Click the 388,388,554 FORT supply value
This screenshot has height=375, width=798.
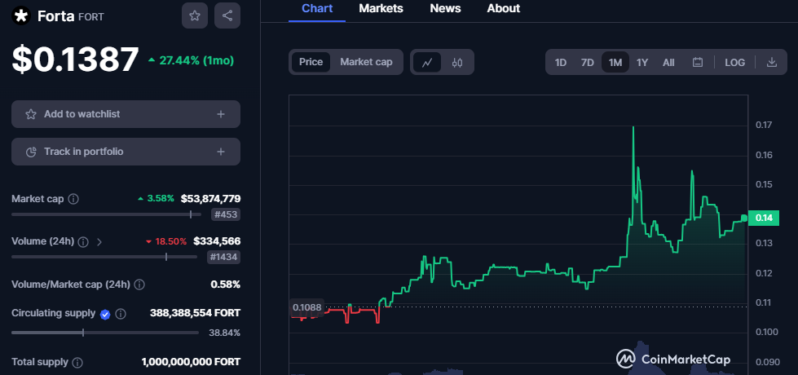pyautogui.click(x=196, y=313)
